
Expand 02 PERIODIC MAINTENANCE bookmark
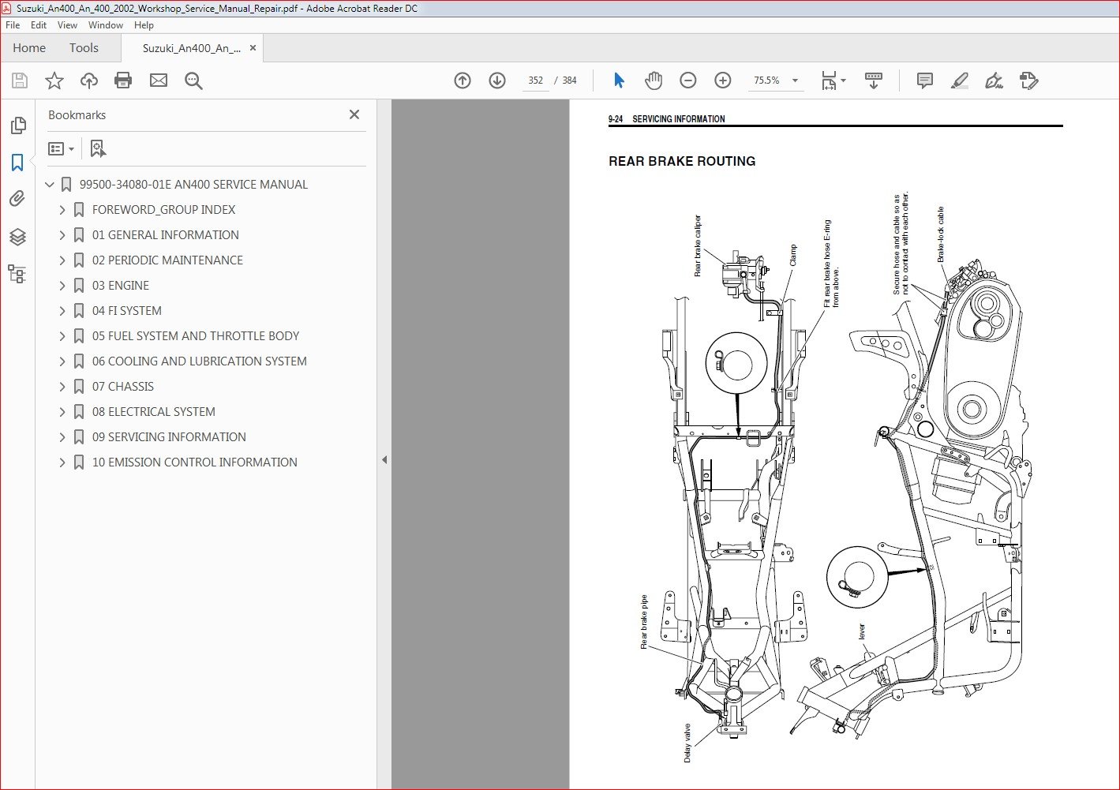pyautogui.click(x=62, y=260)
